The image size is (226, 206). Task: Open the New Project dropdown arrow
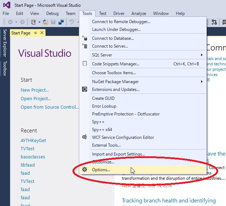pyautogui.click(x=39, y=22)
